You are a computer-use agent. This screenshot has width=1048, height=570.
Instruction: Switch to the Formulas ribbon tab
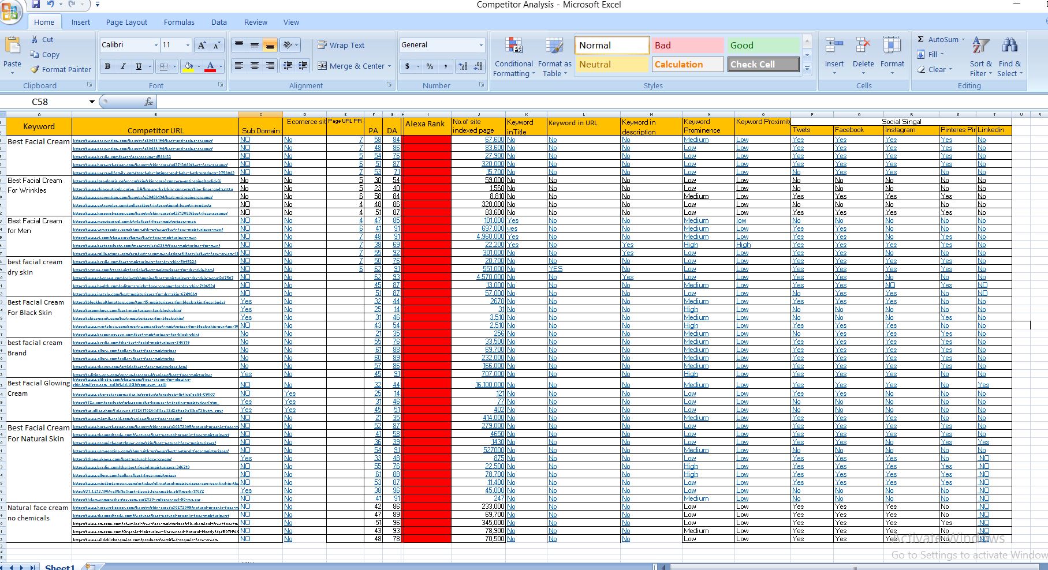pyautogui.click(x=179, y=22)
